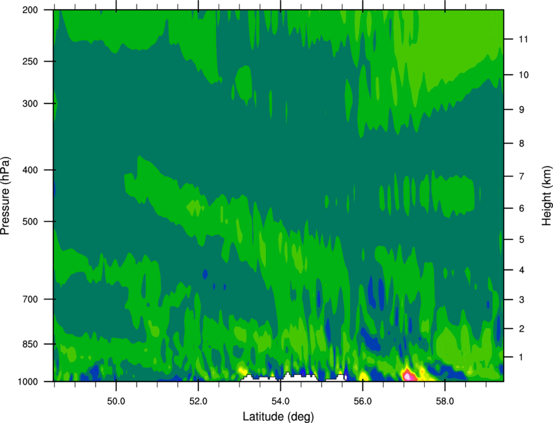Click the 'Pressure (hPa)' axis title

tap(5, 195)
